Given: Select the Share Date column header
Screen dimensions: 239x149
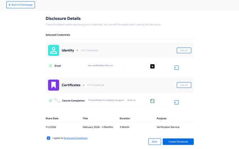Looking at the screenshot, I should pyautogui.click(x=52, y=118).
